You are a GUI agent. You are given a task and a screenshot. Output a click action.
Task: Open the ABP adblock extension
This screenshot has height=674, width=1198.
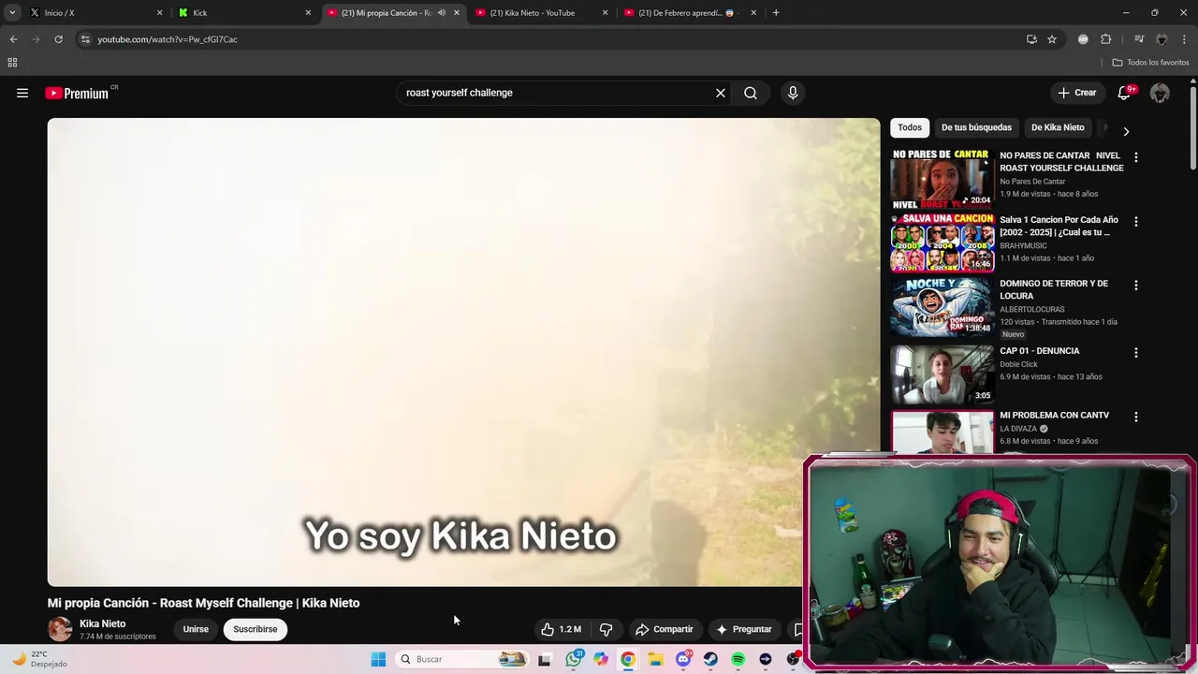pos(1083,39)
